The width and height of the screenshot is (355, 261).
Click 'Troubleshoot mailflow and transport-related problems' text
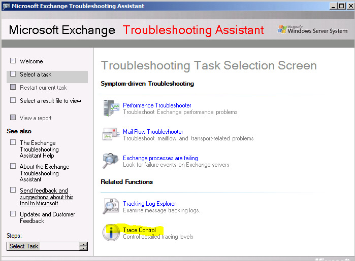click(188, 138)
